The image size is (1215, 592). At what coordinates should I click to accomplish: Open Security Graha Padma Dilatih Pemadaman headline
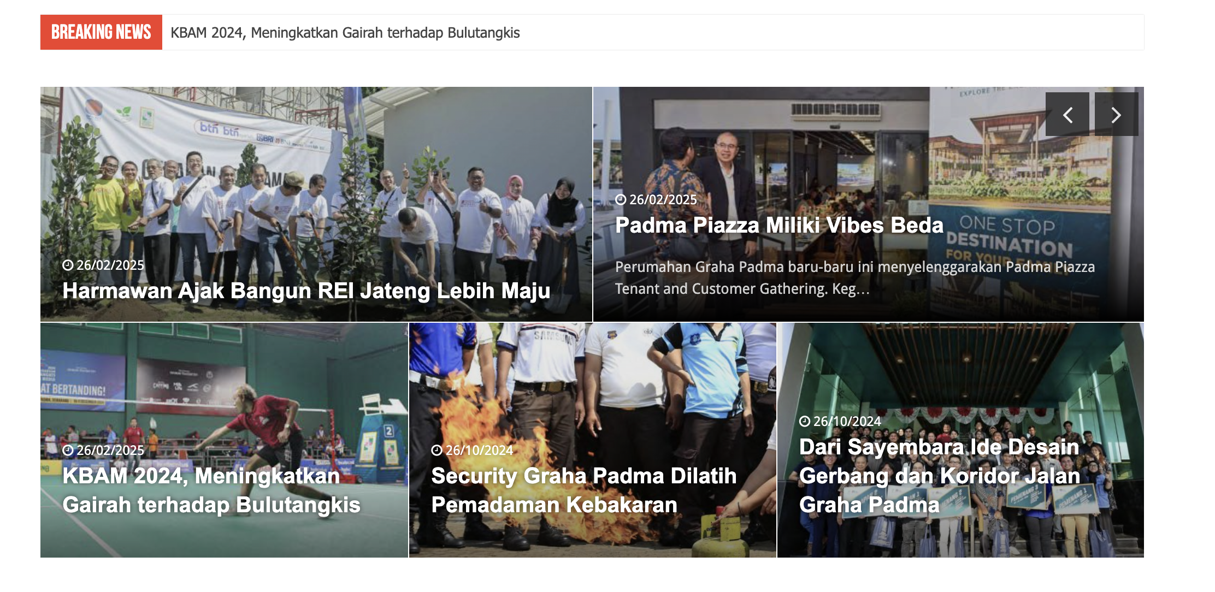click(x=584, y=490)
